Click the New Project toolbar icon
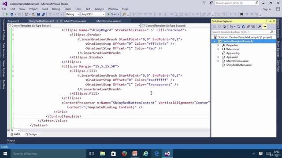Image resolution: width=282 pixels, height=158 pixels. point(26,14)
